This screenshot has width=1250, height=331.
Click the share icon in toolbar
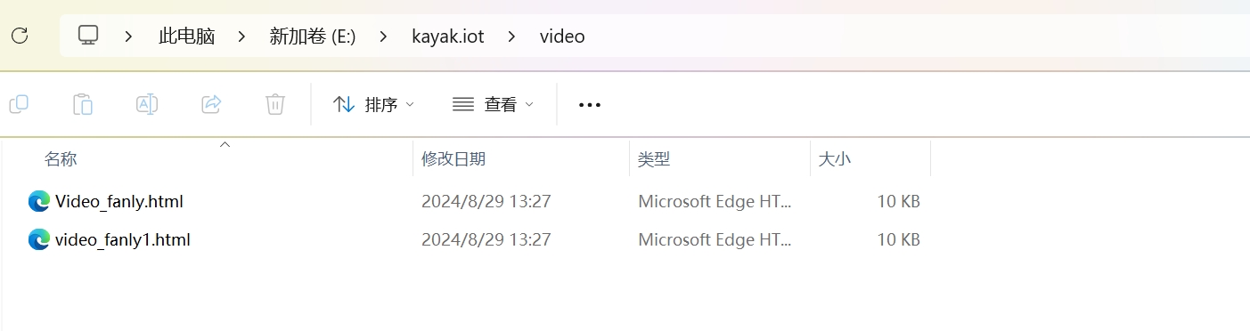211,104
